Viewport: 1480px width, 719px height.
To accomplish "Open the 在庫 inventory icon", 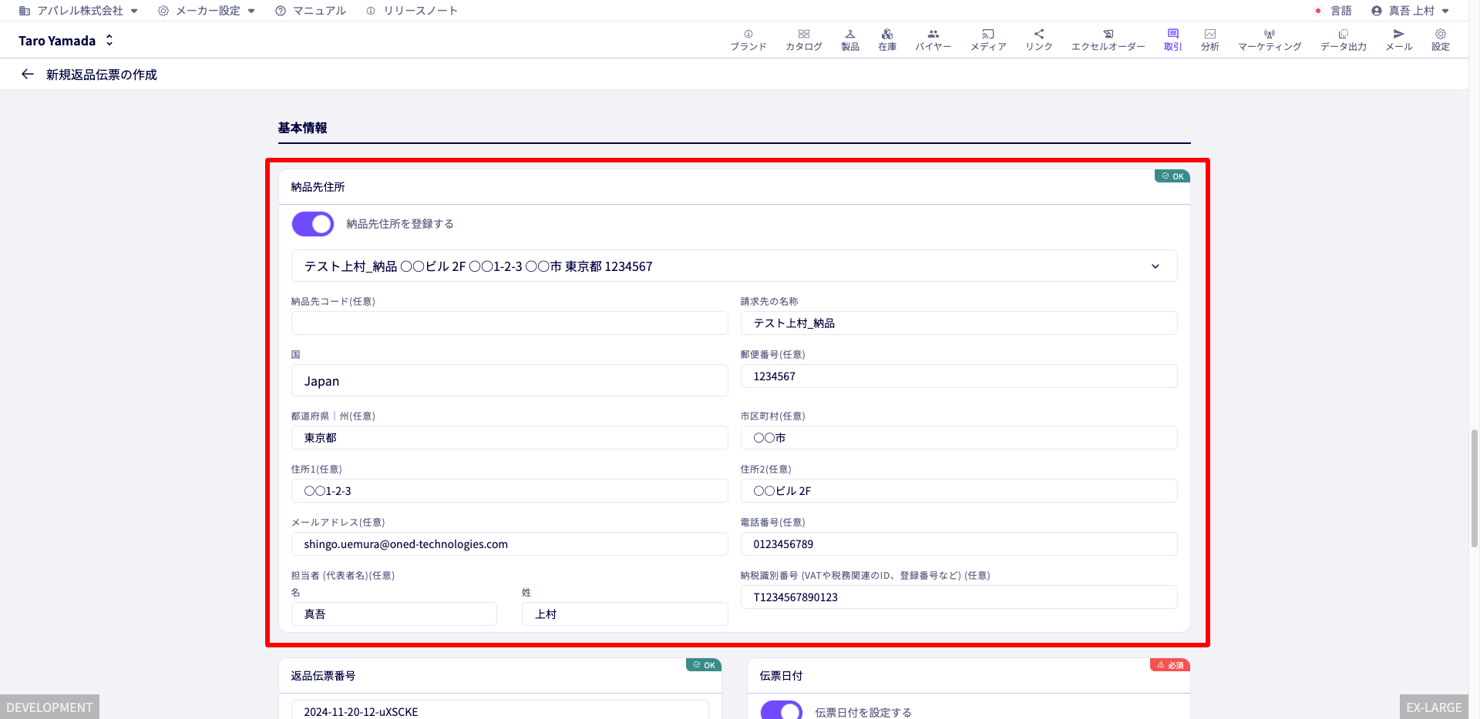I will pos(887,40).
